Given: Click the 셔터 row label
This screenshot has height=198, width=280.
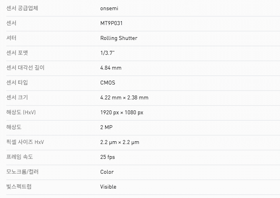Looking at the screenshot, I should [11, 38].
